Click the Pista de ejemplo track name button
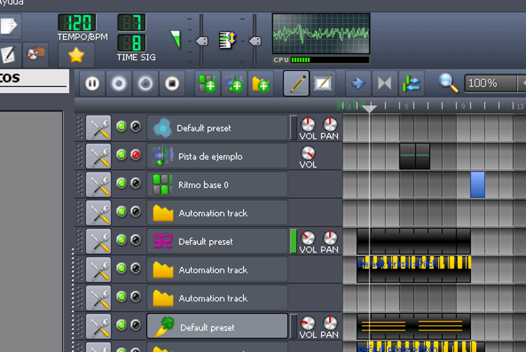 pyautogui.click(x=218, y=156)
